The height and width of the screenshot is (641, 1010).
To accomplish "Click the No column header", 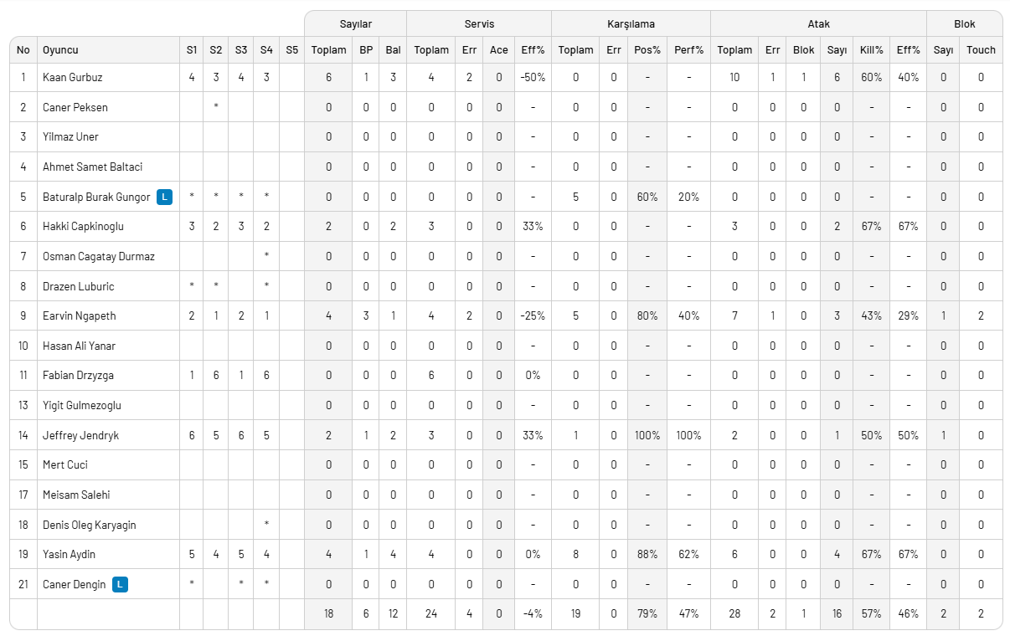I will pyautogui.click(x=23, y=50).
